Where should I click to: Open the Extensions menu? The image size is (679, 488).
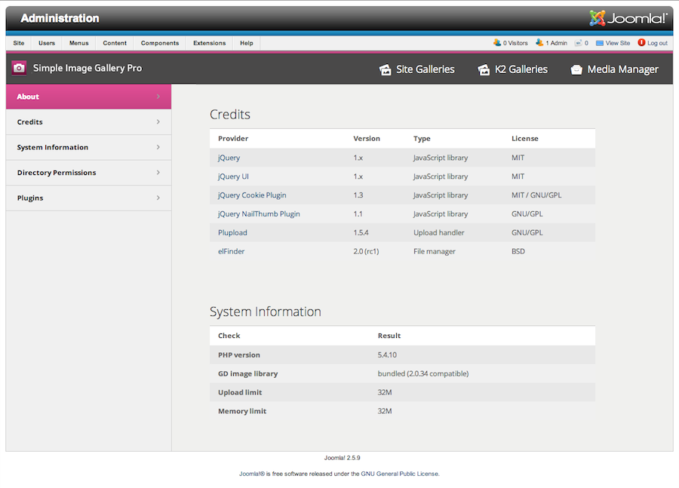pos(210,43)
